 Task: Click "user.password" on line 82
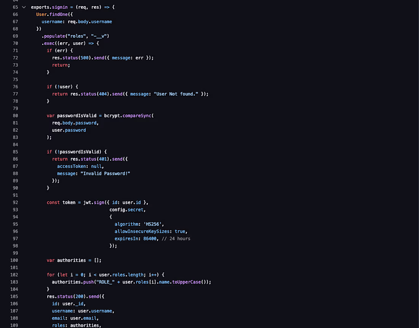(x=69, y=130)
